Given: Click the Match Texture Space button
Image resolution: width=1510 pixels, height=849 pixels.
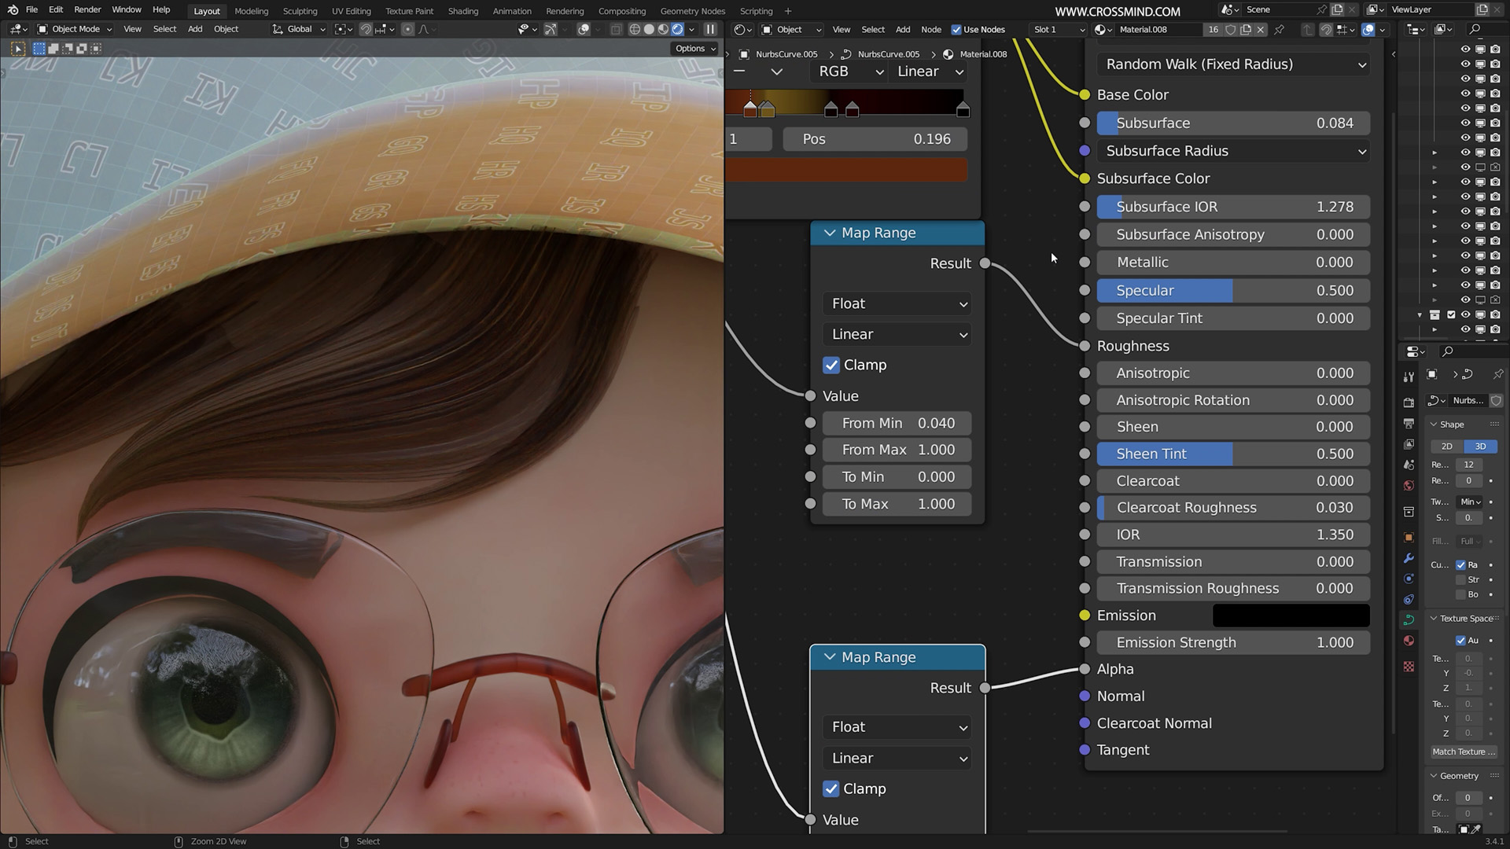Looking at the screenshot, I should 1463,752.
